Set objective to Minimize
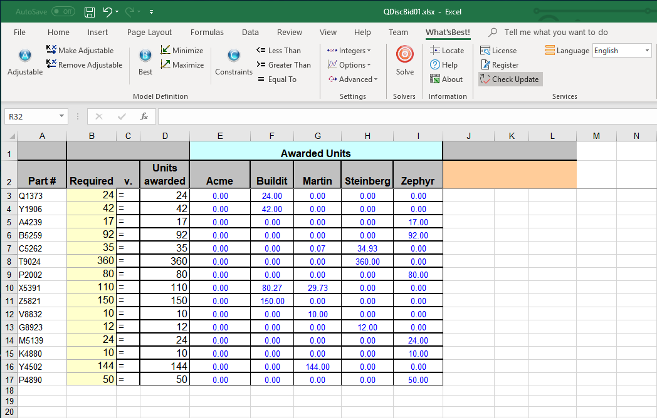Viewport: 657px width, 418px height. click(182, 50)
